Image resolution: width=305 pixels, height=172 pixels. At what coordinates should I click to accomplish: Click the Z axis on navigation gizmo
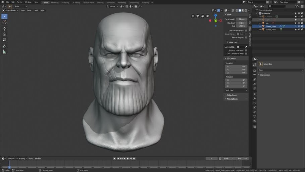215,15
